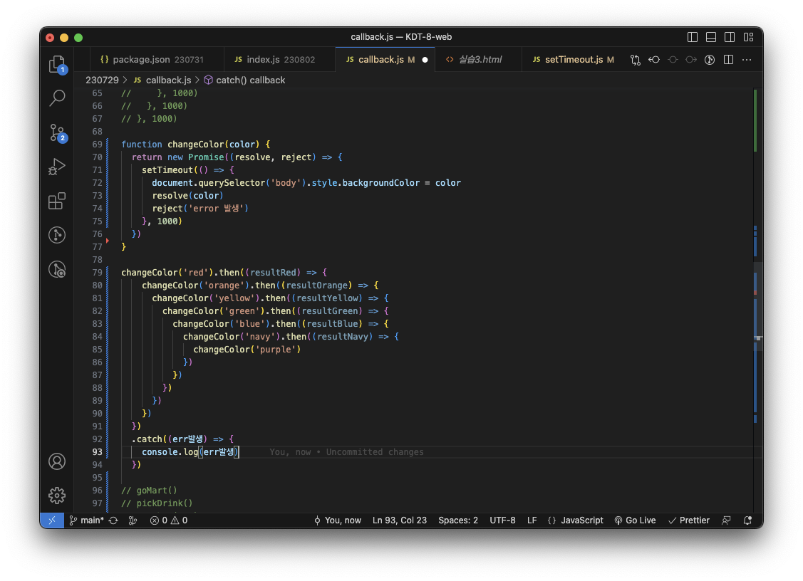The width and height of the screenshot is (803, 581).
Task: Switch to package.json tab
Action: click(x=157, y=60)
